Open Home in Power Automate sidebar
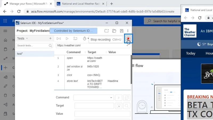The image size is (213, 120). coord(5,40)
